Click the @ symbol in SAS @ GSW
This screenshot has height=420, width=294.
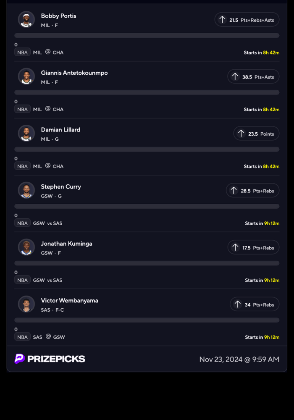point(48,336)
